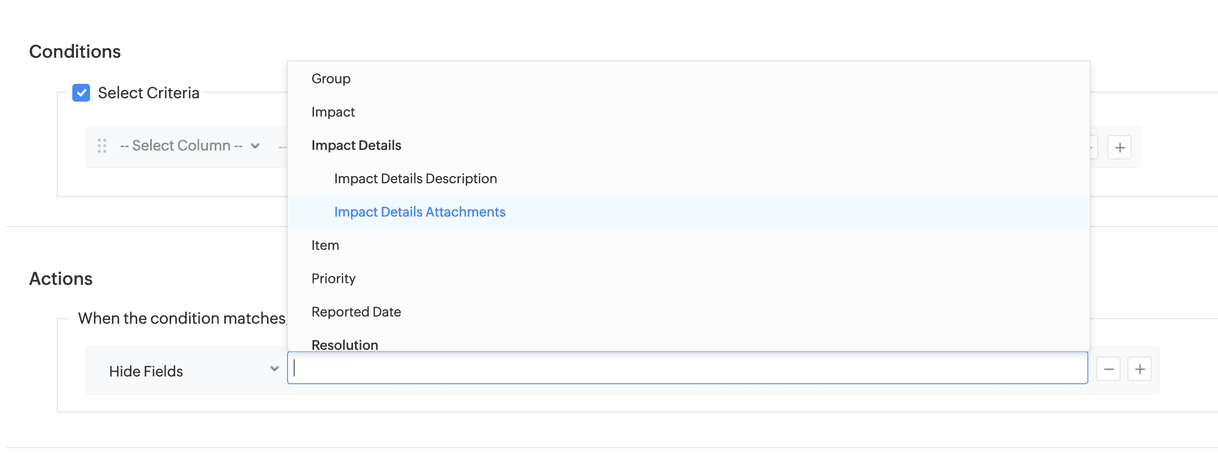Pick Impact Details Description option

[x=415, y=179]
